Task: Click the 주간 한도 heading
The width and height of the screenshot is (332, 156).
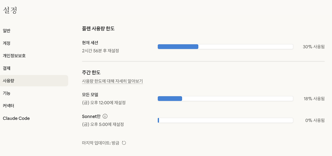Action: [91, 72]
